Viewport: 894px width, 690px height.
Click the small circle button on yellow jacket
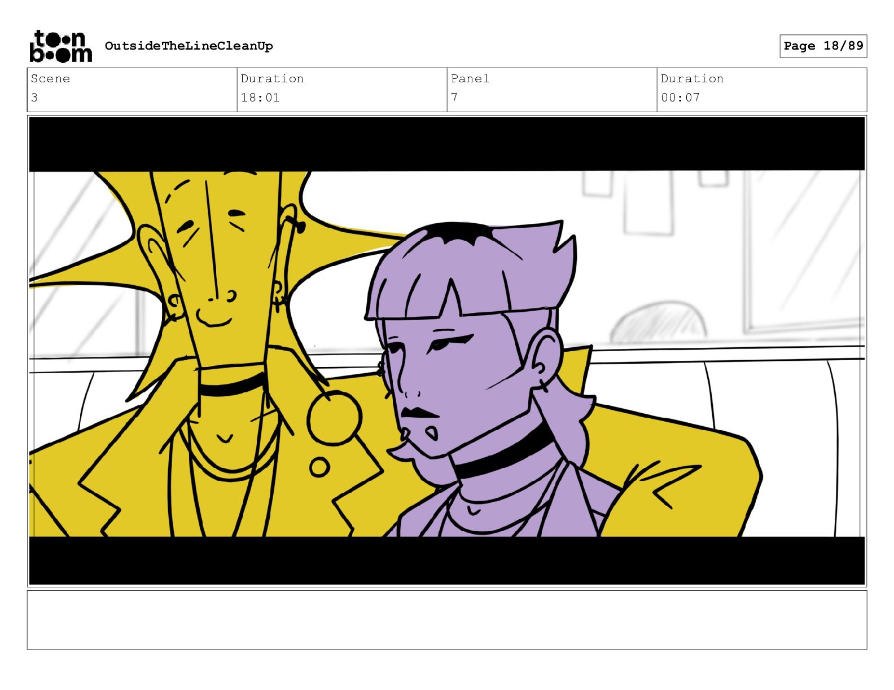click(x=319, y=467)
